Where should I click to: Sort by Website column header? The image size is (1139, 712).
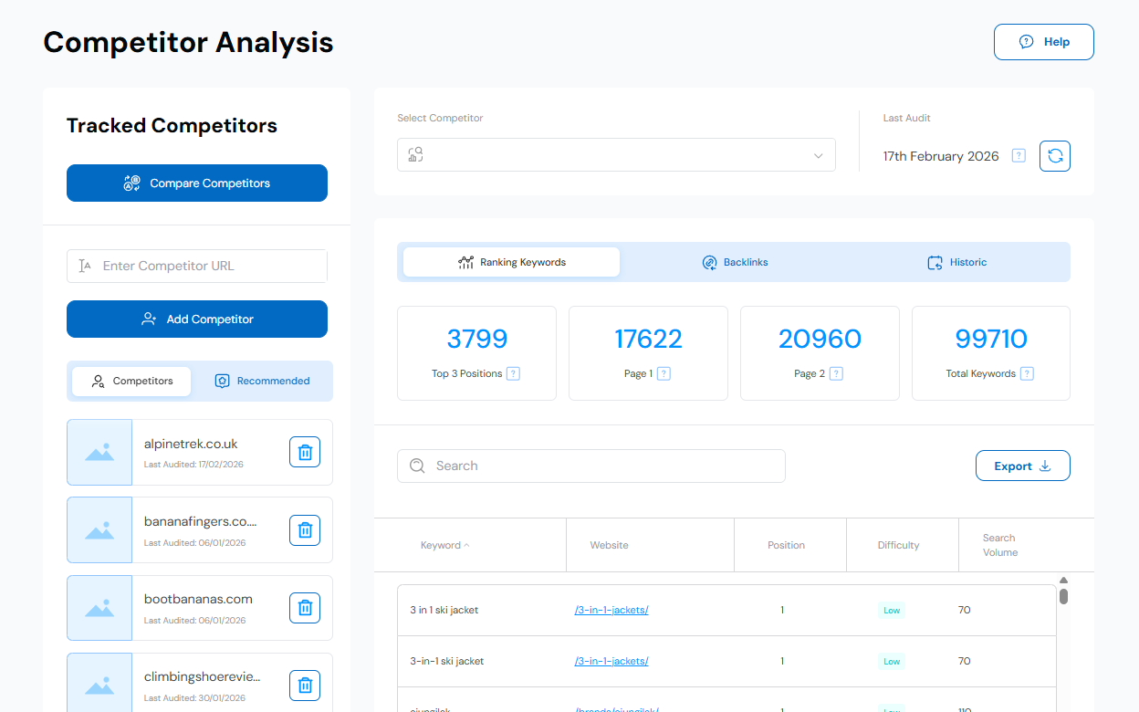pyautogui.click(x=609, y=545)
